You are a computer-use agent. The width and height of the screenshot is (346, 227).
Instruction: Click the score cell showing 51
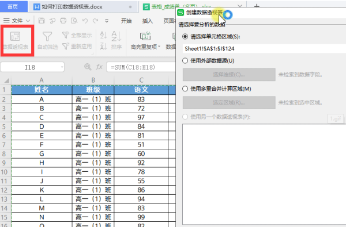(141, 145)
